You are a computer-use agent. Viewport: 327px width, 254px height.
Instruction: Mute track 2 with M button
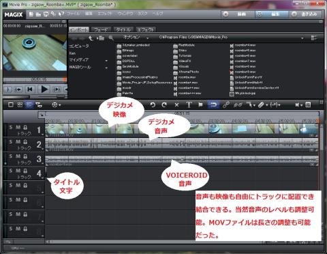coord(18,142)
